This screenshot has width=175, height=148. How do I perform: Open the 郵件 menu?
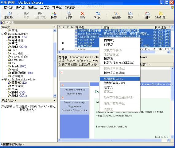57,7
